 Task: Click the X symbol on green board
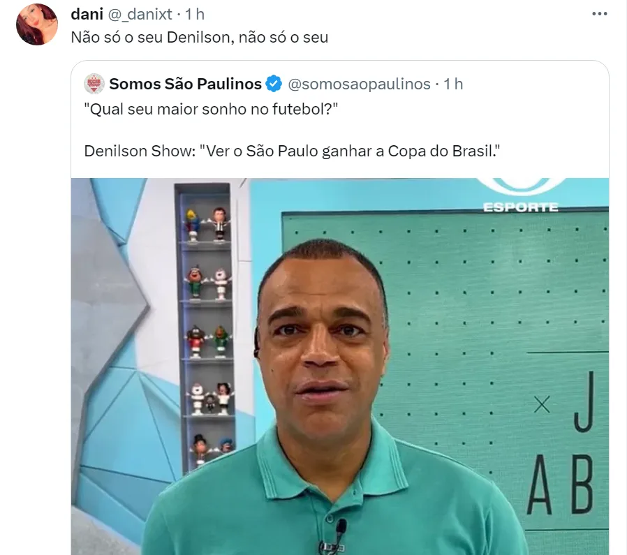pyautogui.click(x=543, y=405)
